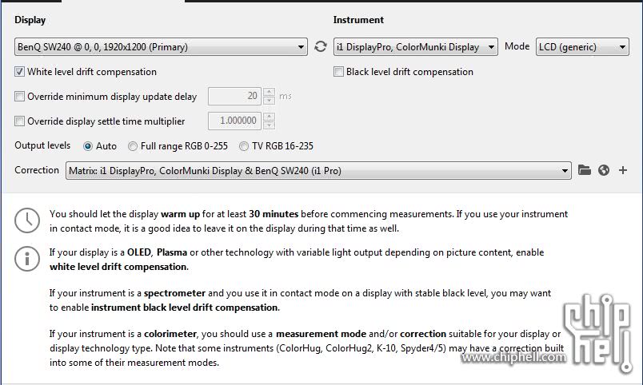Image resolution: width=643 pixels, height=385 pixels.
Task: Disable White level drift compensation
Action: point(20,72)
